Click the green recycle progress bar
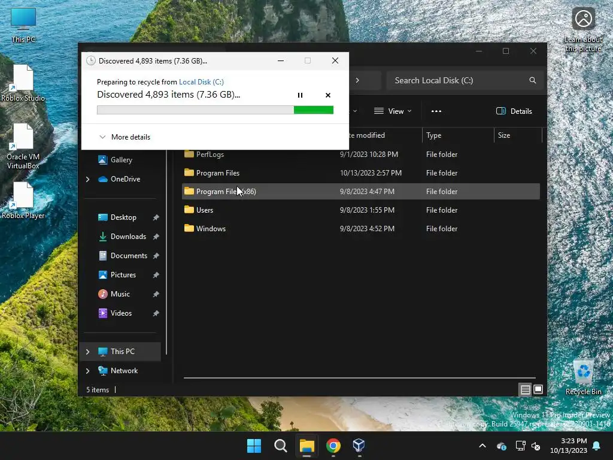 pos(215,110)
